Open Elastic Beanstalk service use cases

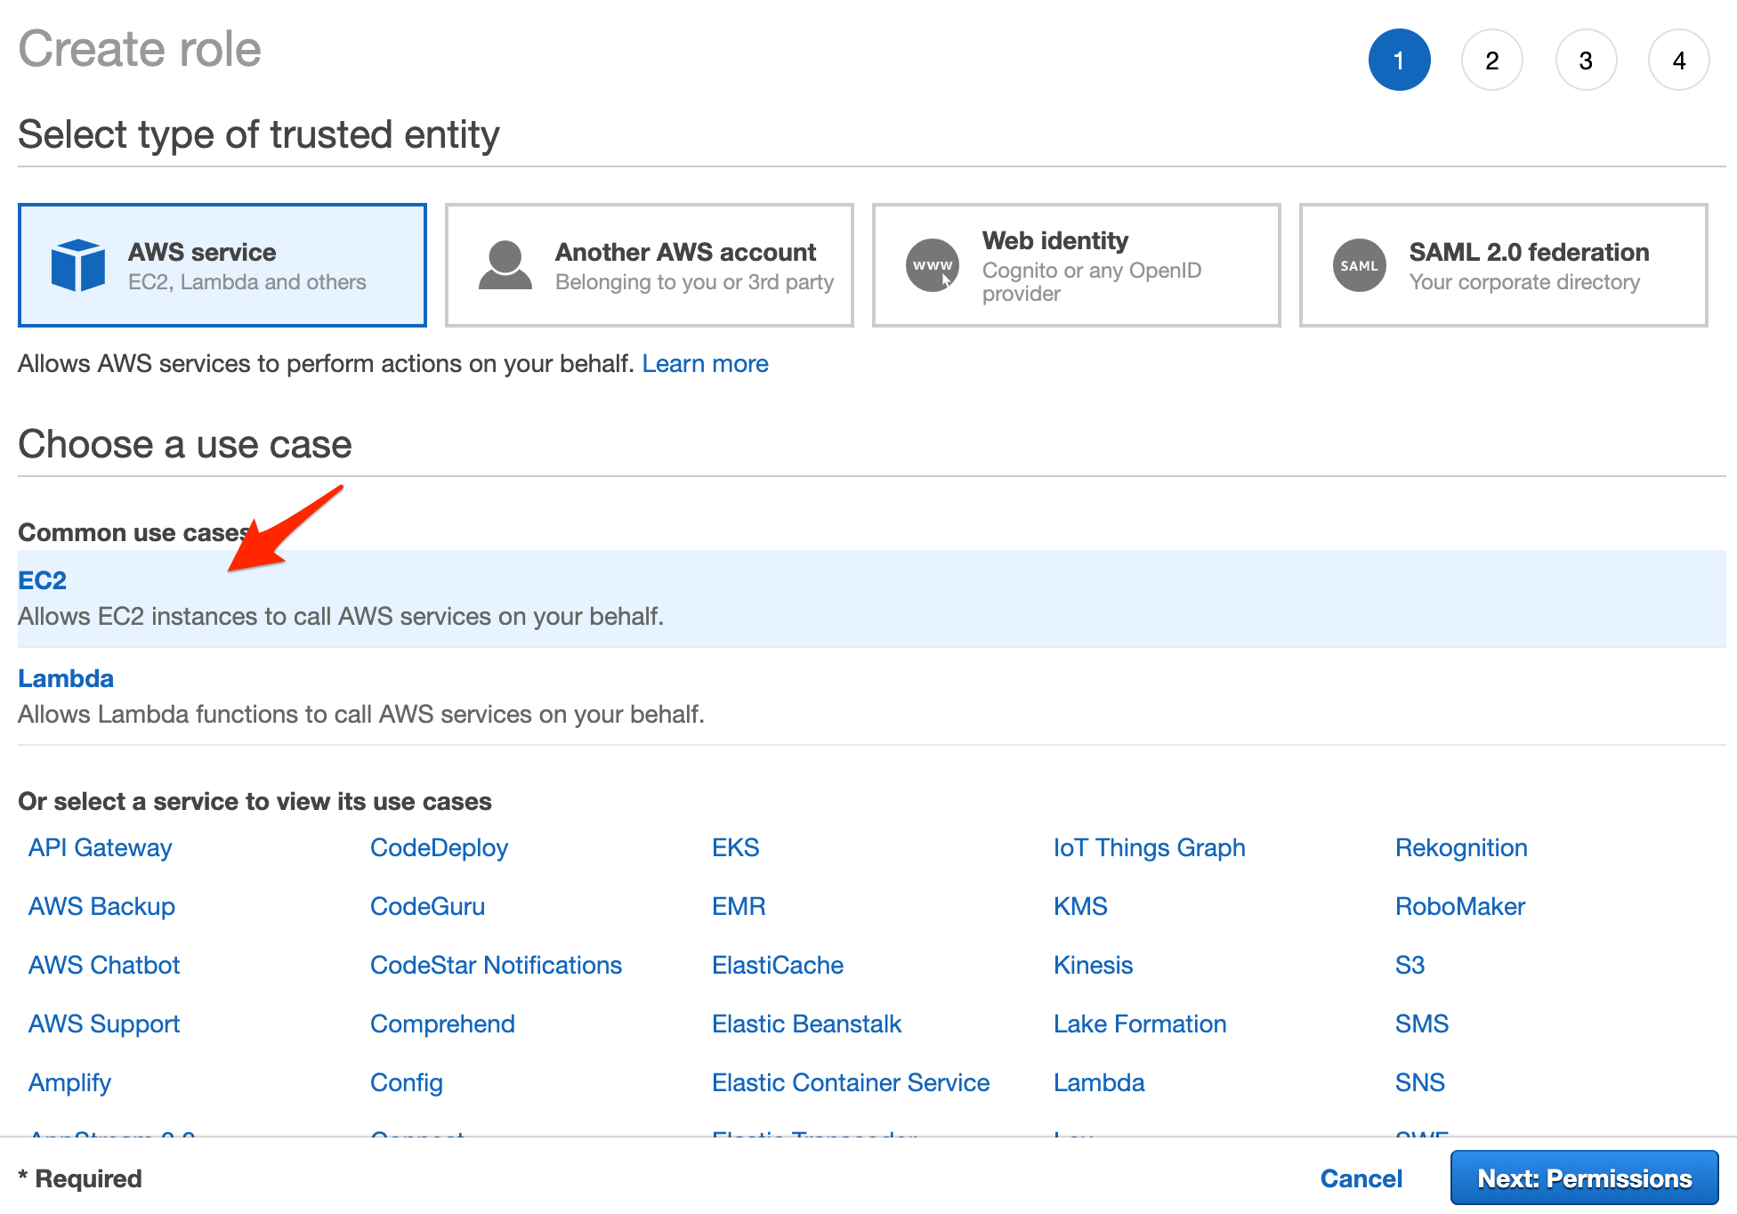(807, 1024)
